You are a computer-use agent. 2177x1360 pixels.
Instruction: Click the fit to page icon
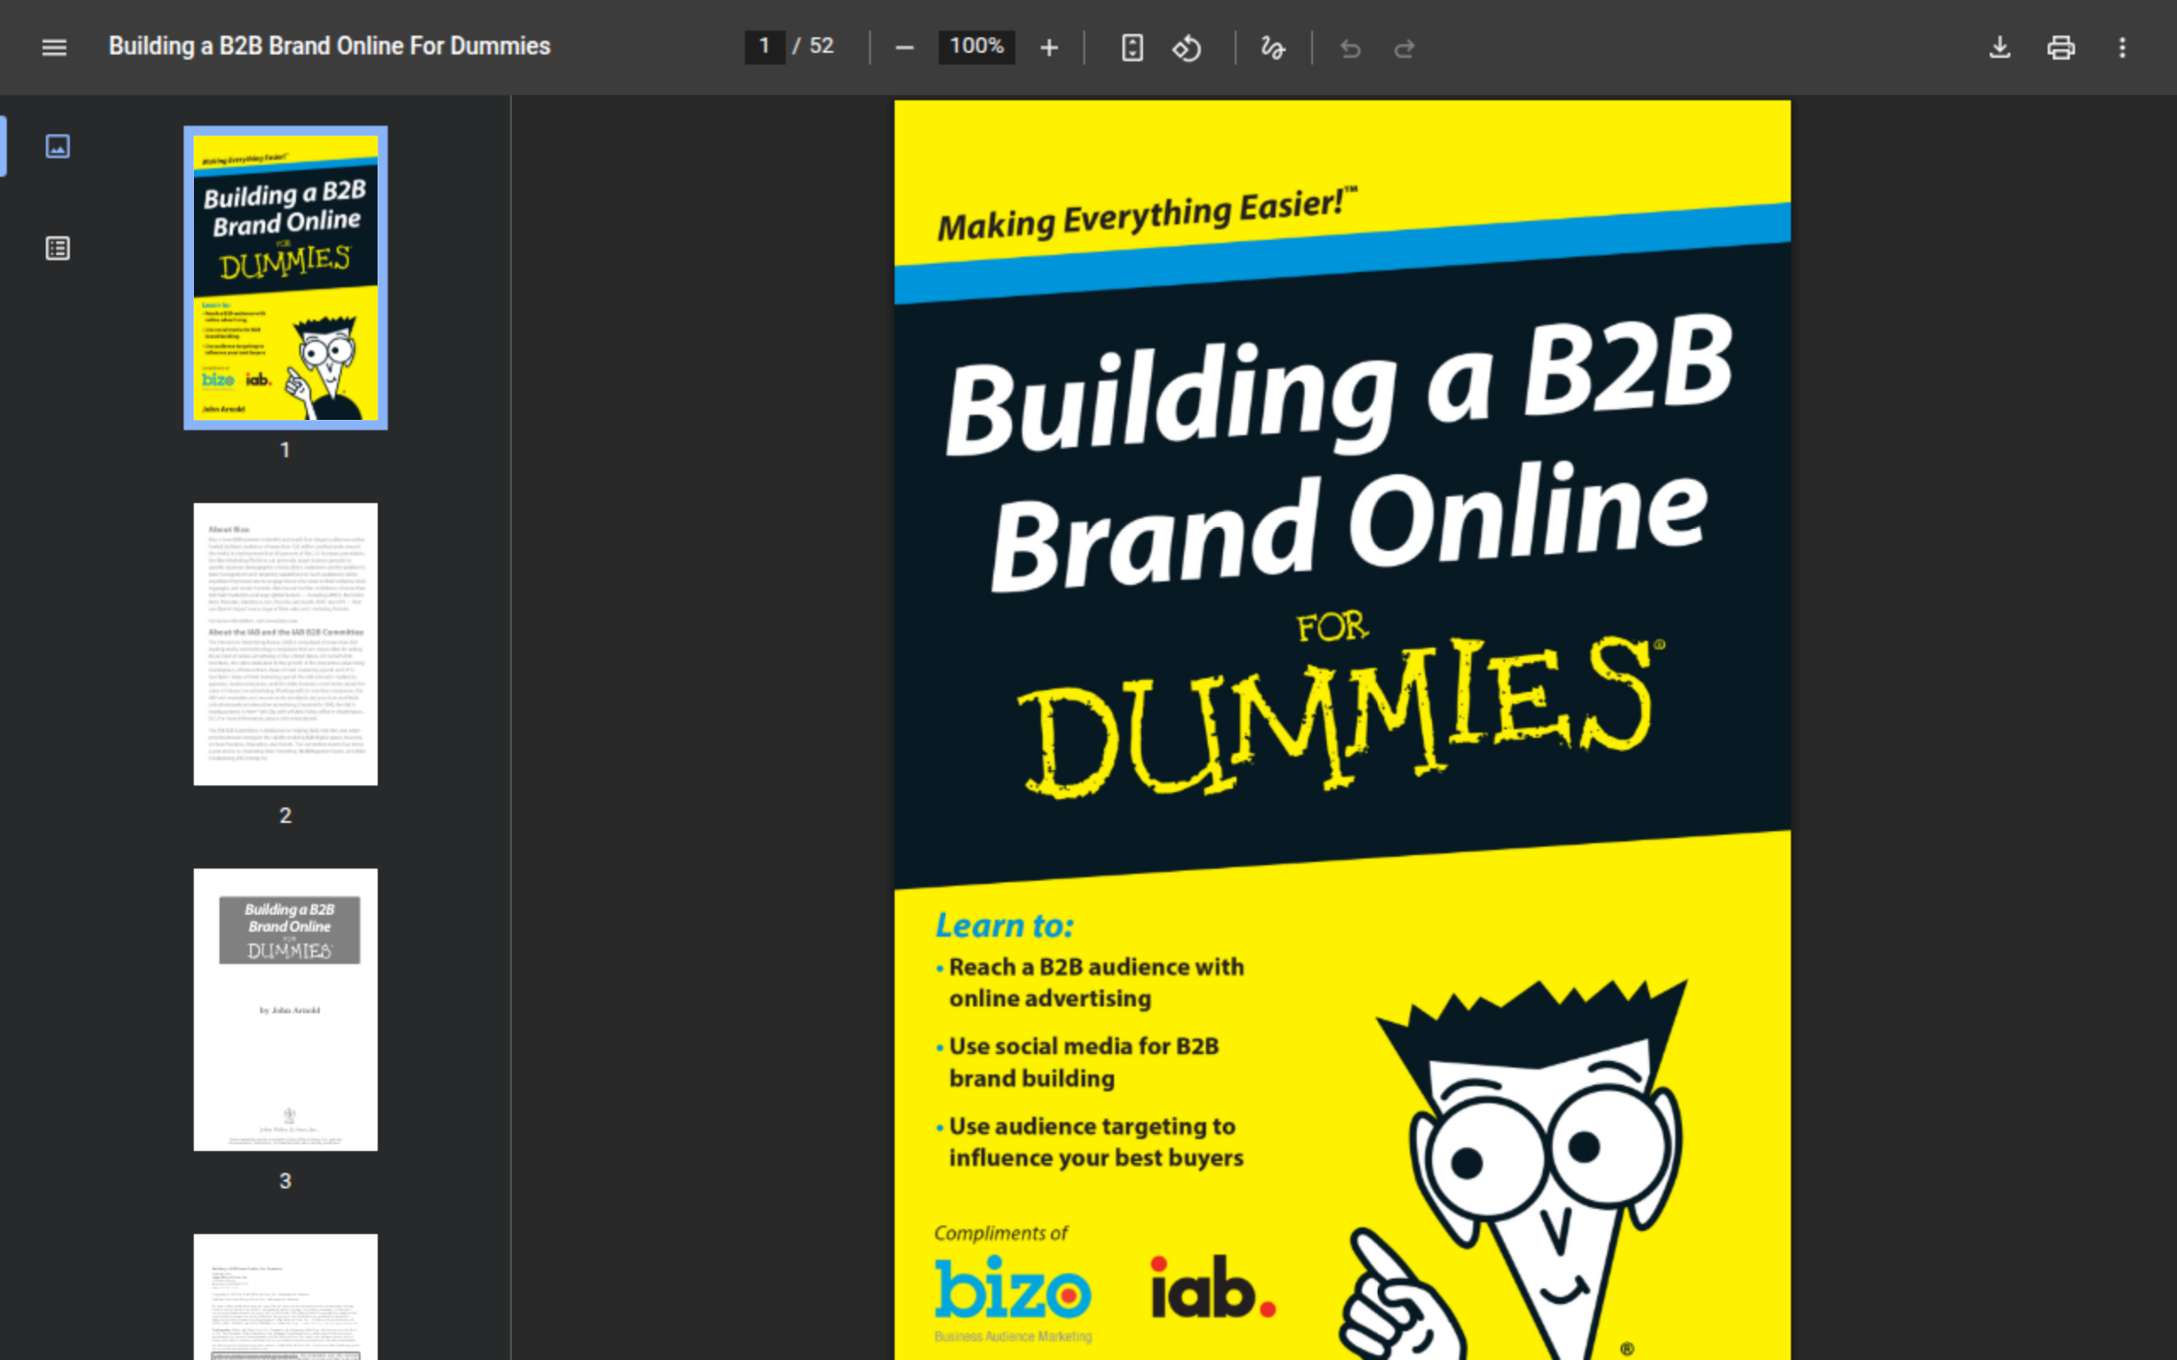pos(1132,48)
